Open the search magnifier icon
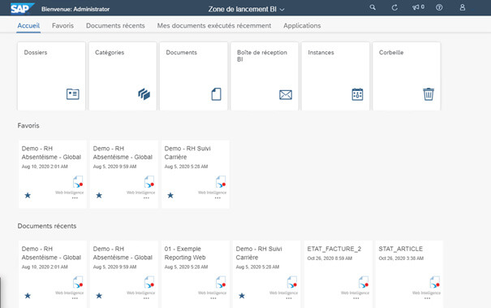Viewport: 491px width, 308px height. click(373, 7)
